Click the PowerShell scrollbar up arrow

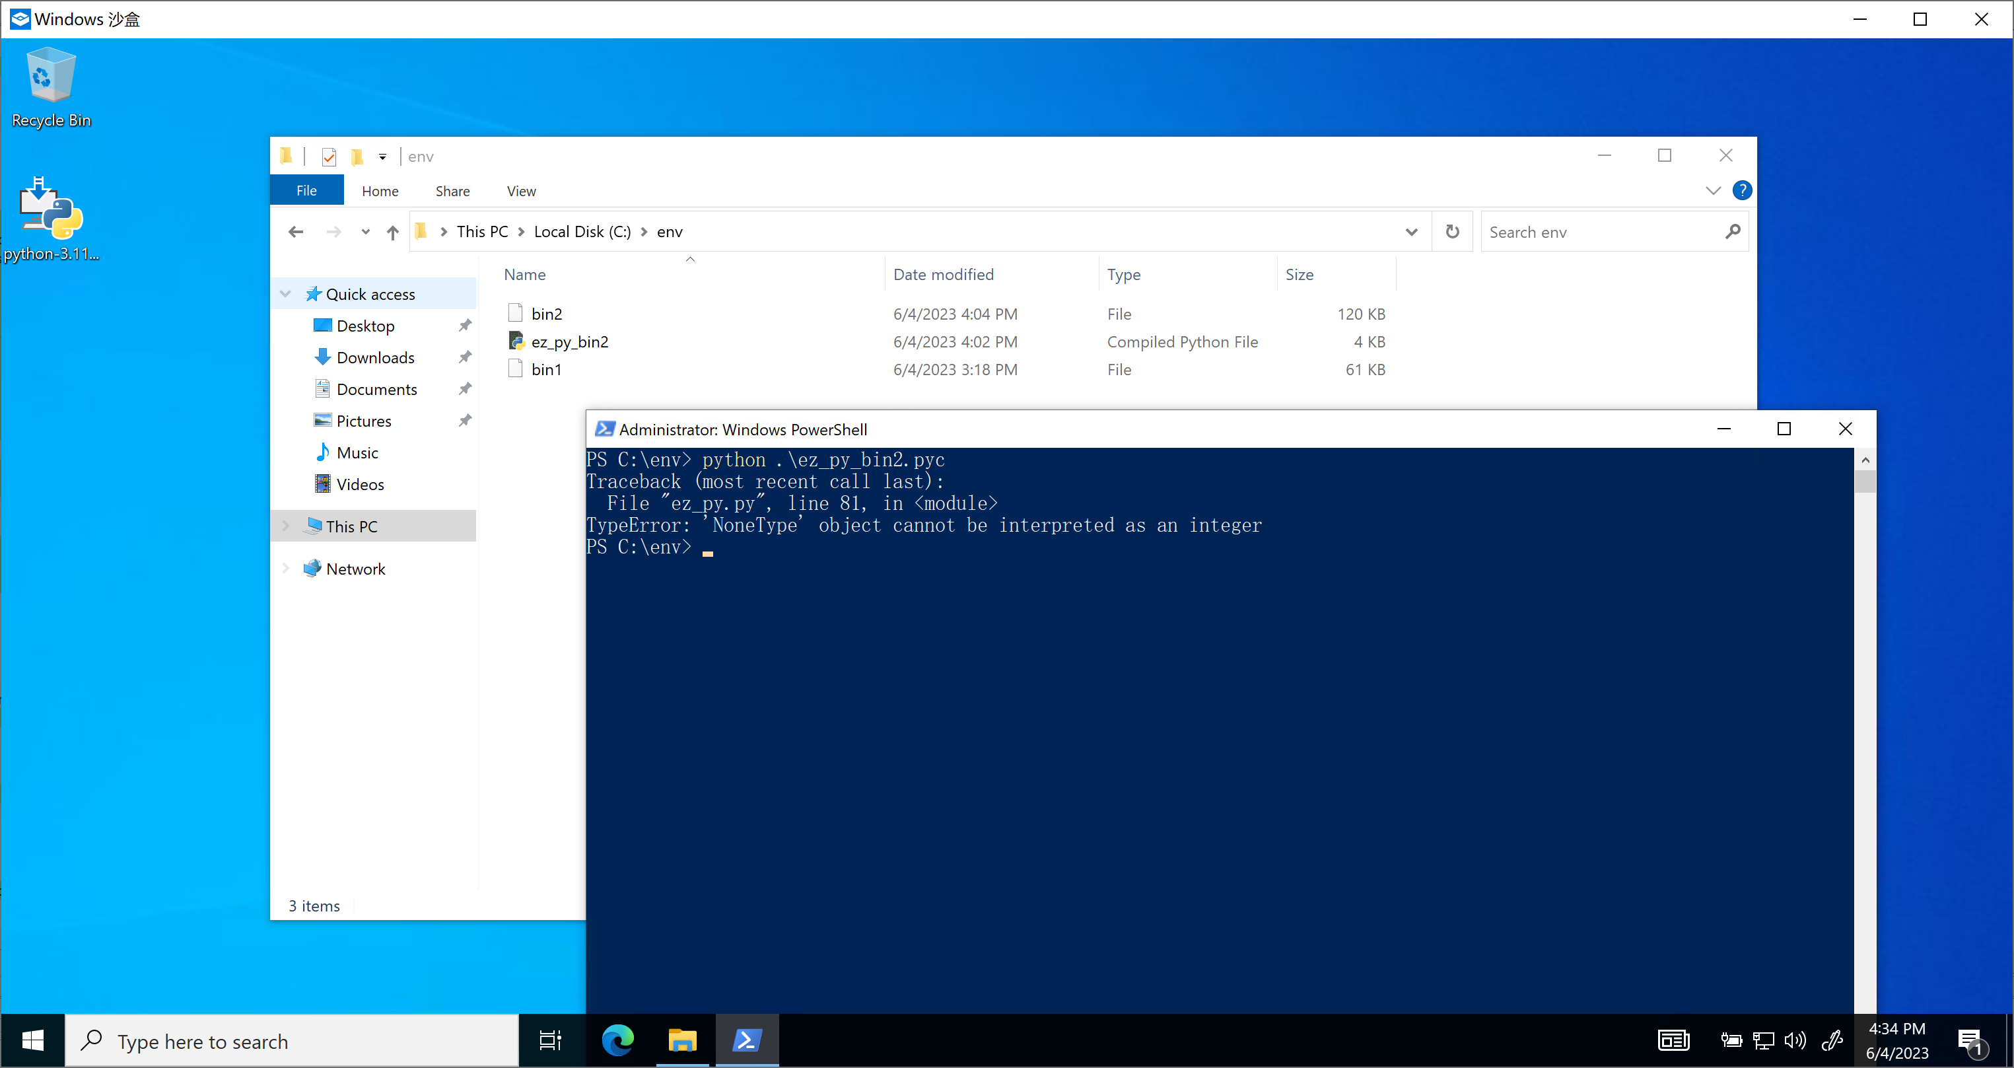(1865, 460)
